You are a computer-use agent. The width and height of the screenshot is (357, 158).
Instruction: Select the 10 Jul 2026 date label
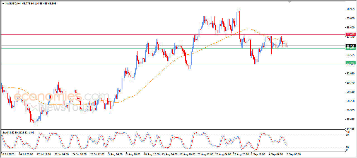pyautogui.click(x=8, y=154)
